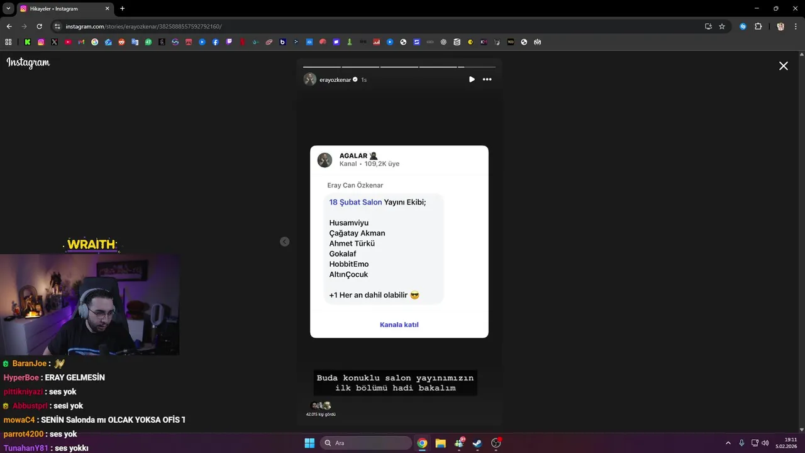Click the browser forward arrow

tap(24, 26)
